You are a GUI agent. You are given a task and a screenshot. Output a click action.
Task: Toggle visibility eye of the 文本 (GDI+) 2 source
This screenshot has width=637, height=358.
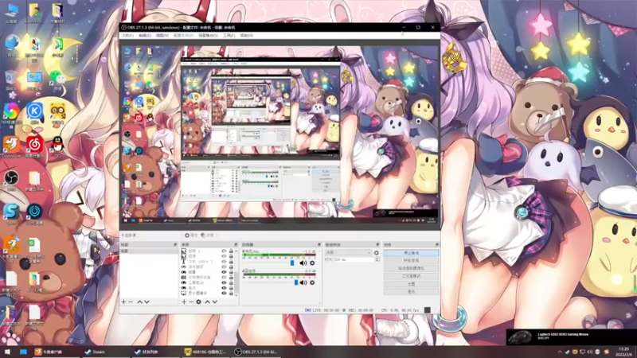pos(224,262)
